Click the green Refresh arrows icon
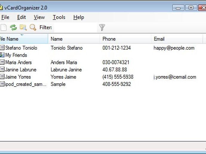206x154 pixels. click(x=13, y=27)
